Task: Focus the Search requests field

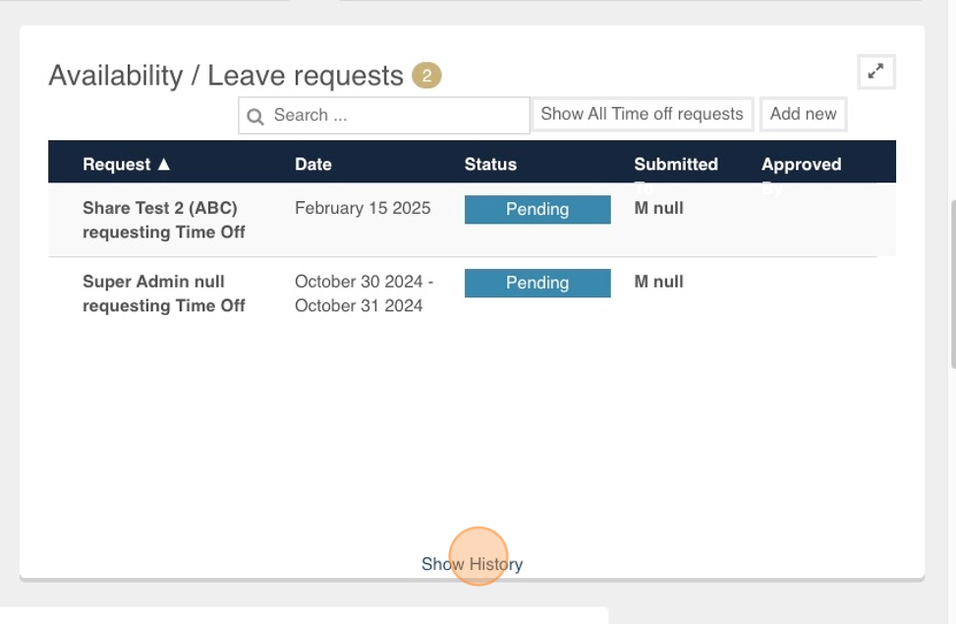Action: [x=384, y=116]
